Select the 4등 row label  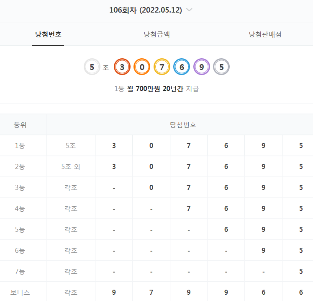(20, 209)
